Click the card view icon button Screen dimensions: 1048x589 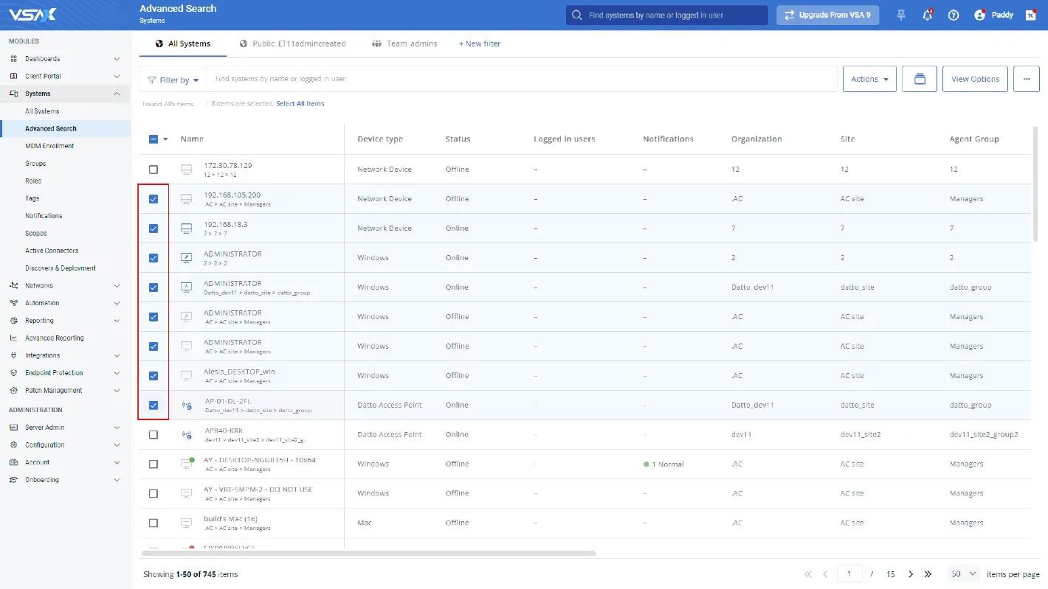click(920, 79)
